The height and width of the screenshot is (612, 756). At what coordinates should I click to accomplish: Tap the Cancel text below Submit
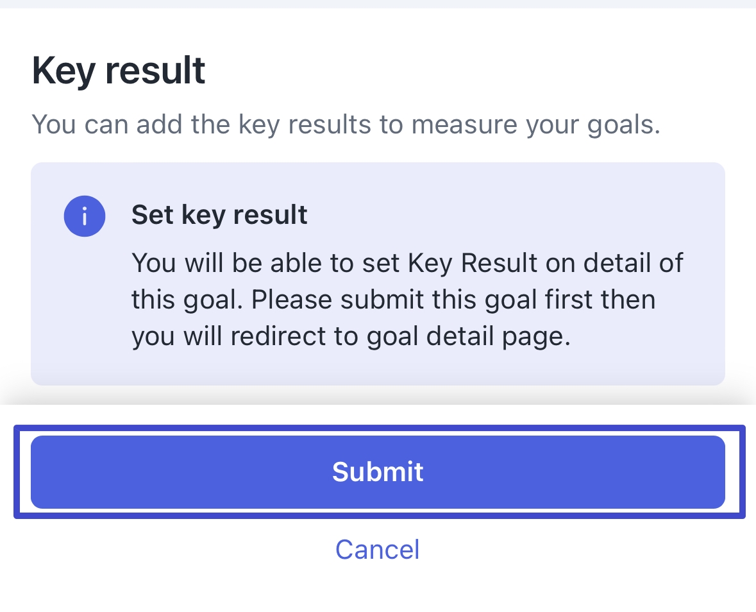coord(378,549)
